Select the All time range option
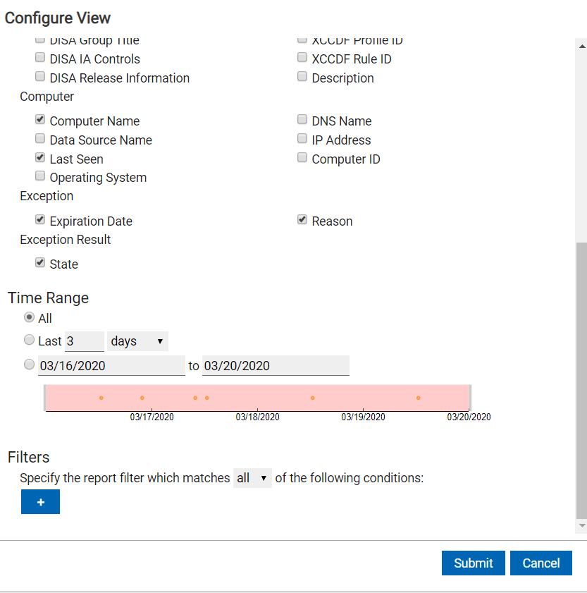 pyautogui.click(x=29, y=318)
